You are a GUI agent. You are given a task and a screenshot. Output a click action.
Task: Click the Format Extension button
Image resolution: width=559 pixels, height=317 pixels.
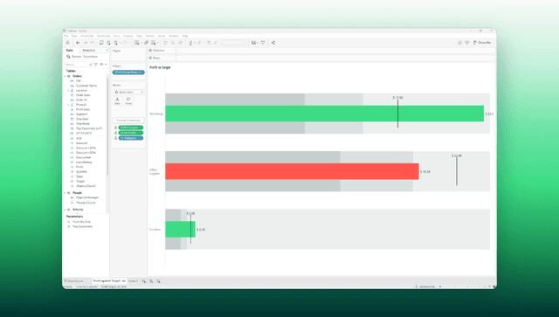pos(128,121)
